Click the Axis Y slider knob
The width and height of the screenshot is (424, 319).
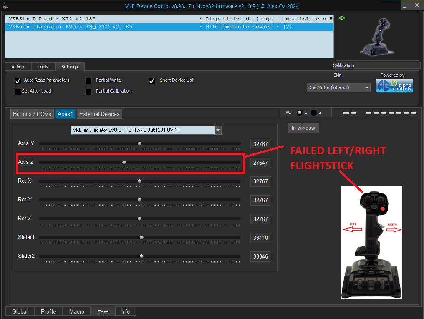tap(139, 144)
